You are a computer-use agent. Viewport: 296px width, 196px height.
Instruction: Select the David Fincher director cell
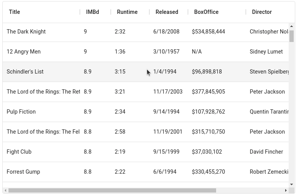(266, 152)
